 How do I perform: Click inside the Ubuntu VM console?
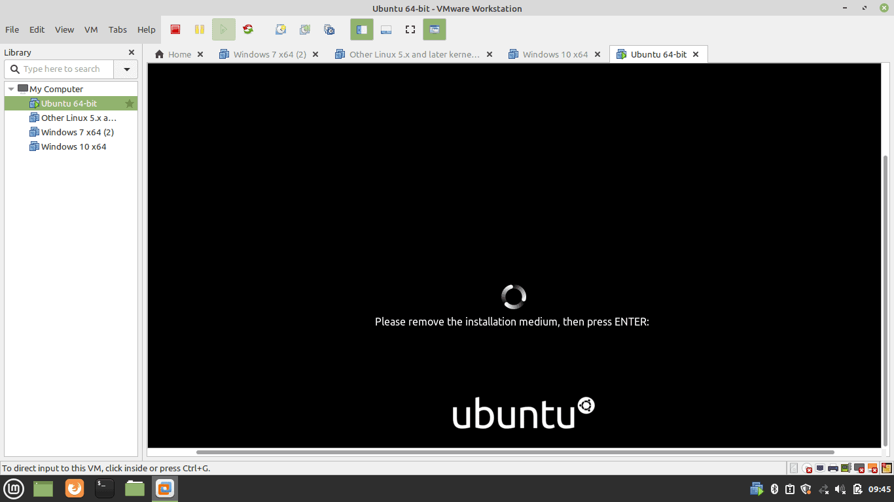coord(514,255)
